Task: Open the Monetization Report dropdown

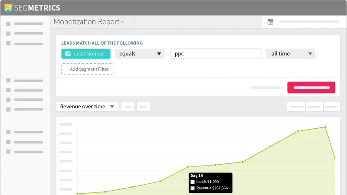Action: [89, 22]
